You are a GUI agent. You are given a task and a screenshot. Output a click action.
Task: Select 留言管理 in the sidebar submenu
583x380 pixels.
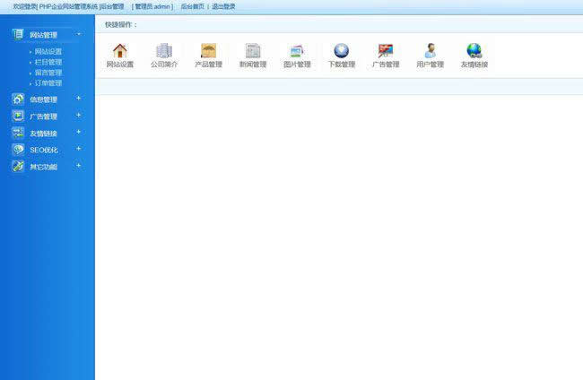tap(48, 73)
